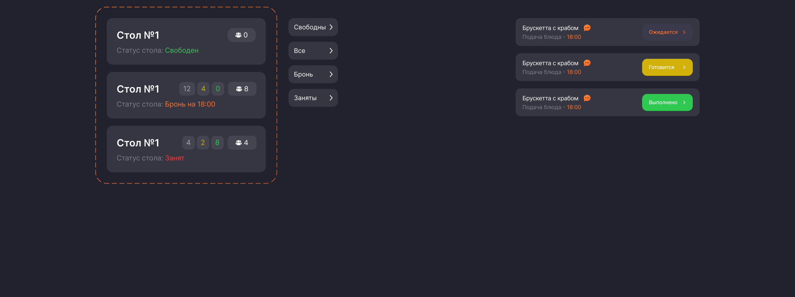
Task: Open the Свободны filter
Action: (x=313, y=27)
